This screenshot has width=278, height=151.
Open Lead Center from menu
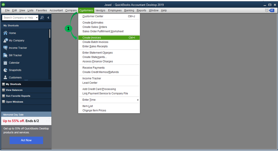[x=109, y=83]
